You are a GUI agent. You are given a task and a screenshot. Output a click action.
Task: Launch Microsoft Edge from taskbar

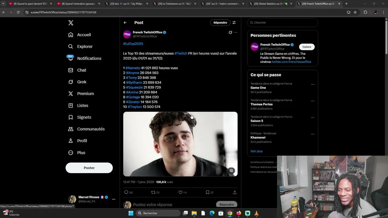pyautogui.click(x=212, y=213)
